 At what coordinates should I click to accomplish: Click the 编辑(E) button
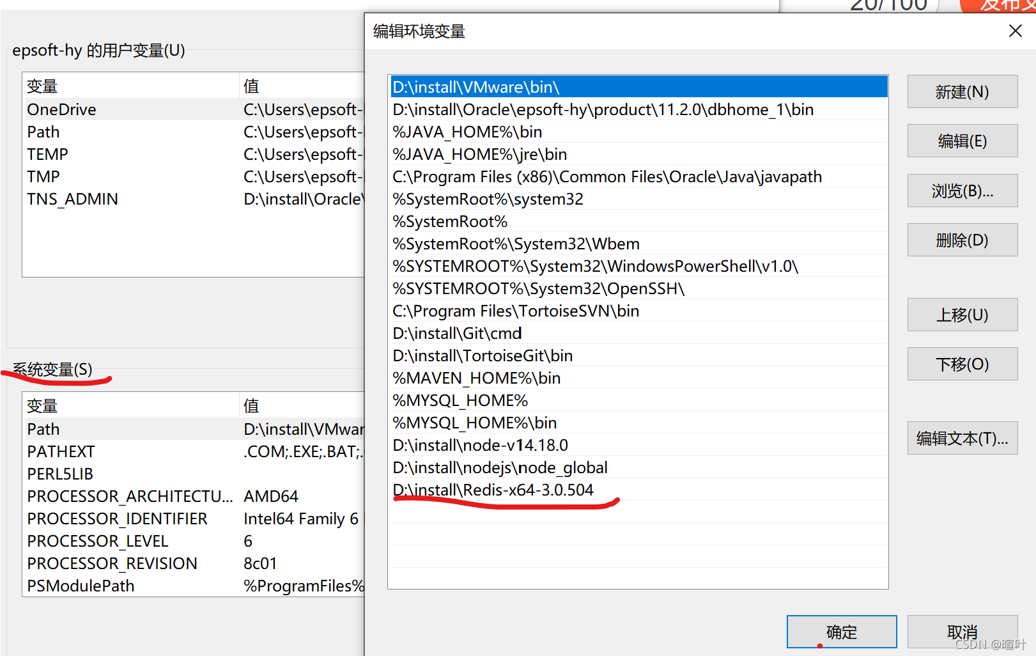coord(962,141)
